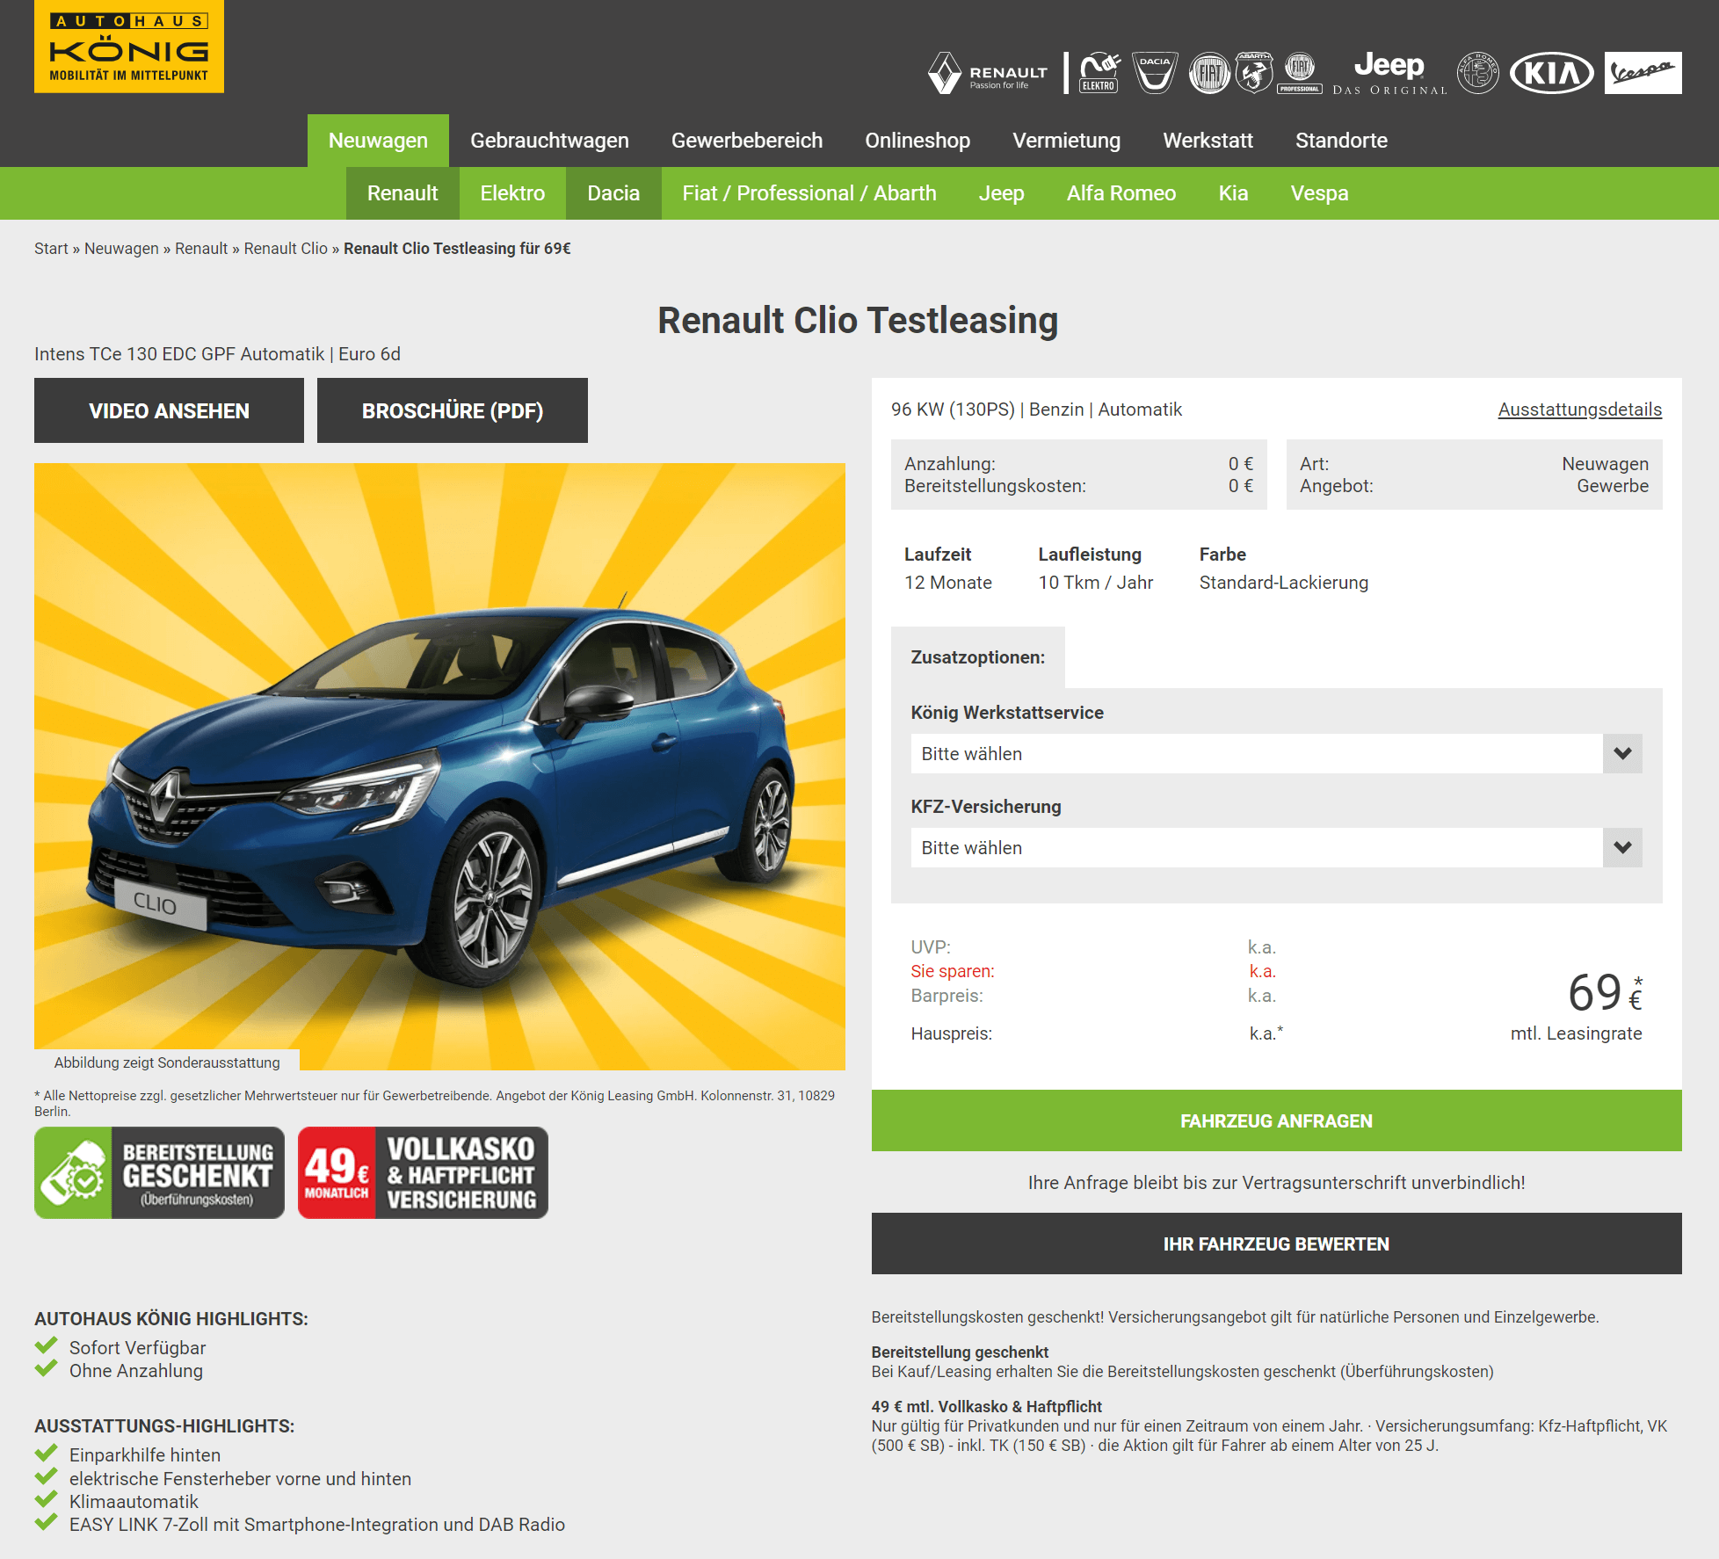Select Elektro in the green submenu
This screenshot has height=1559, width=1719.
[512, 193]
